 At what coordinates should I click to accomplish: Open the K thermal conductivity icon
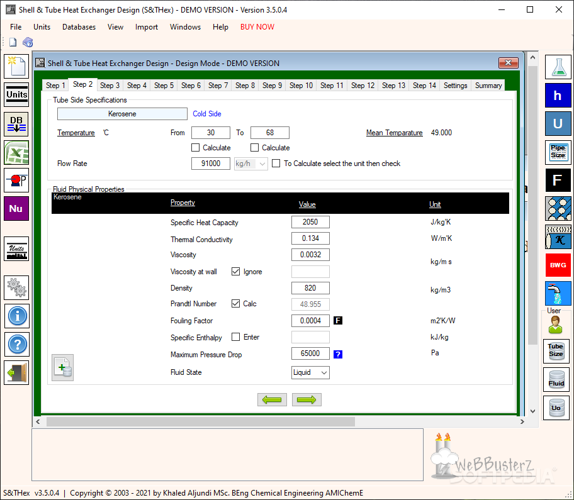(558, 237)
